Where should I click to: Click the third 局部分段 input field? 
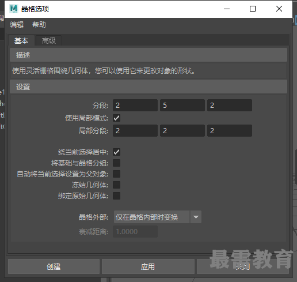(x=230, y=130)
